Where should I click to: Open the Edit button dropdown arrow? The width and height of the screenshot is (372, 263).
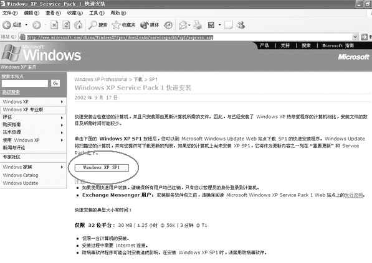click(x=220, y=25)
